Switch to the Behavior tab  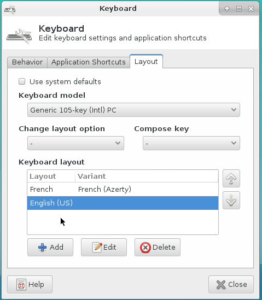27,62
